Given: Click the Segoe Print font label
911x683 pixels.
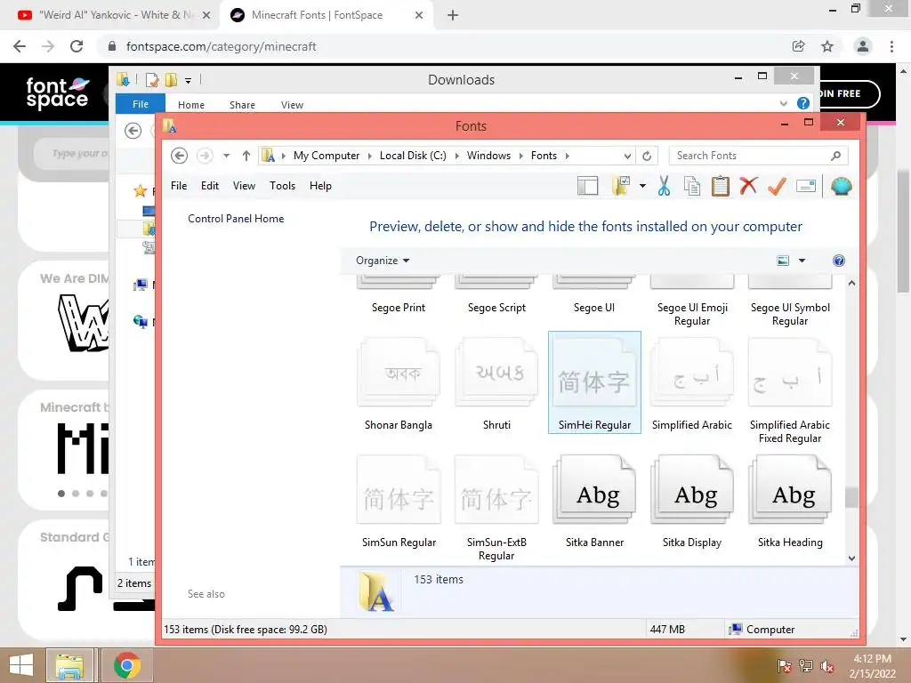Looking at the screenshot, I should tap(399, 308).
